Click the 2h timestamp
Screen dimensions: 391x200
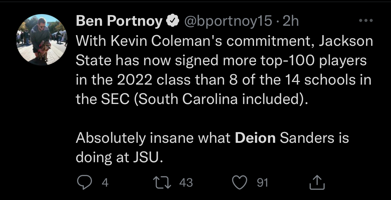[290, 22]
